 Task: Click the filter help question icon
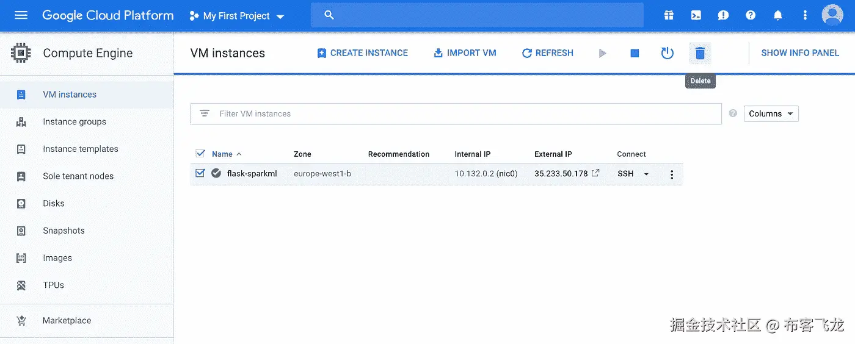733,113
